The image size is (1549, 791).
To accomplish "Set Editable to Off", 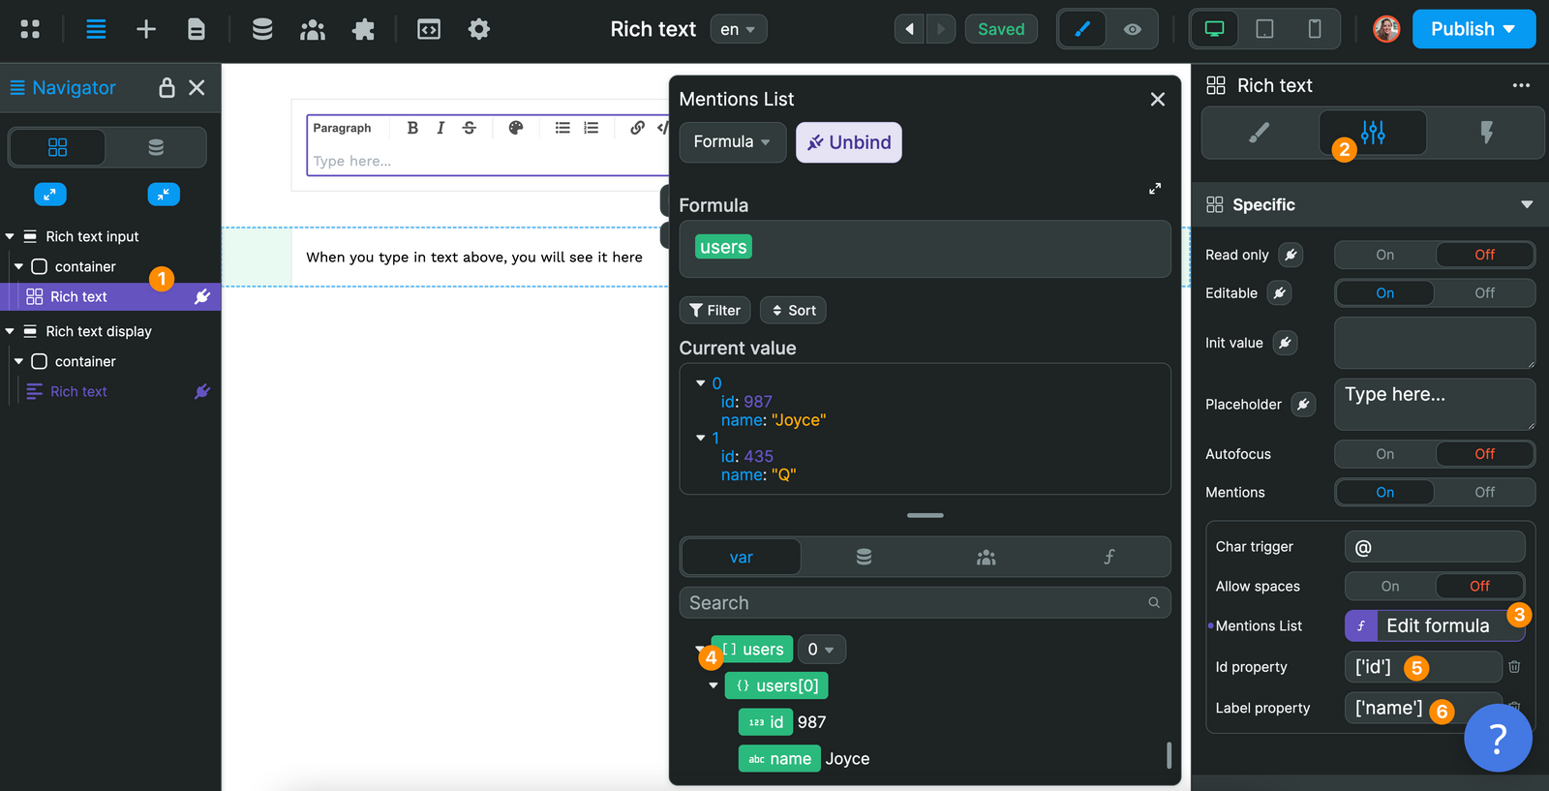I will click(1484, 292).
